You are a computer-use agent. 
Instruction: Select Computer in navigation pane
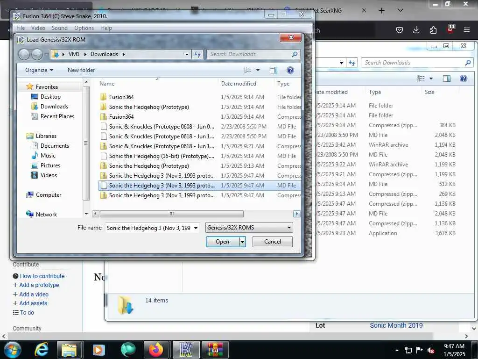tap(49, 195)
